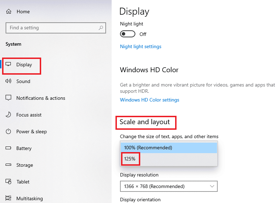Click the Sound speaker icon
Image resolution: width=277 pixels, height=203 pixels.
pyautogui.click(x=9, y=81)
